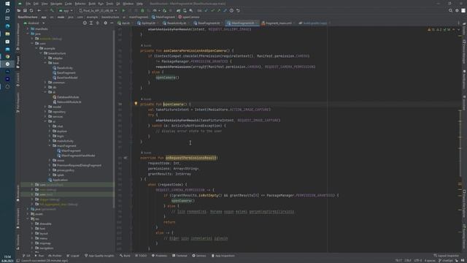
Task: Open the Android Studio icon in the taskbar
Action: (x=7, y=64)
